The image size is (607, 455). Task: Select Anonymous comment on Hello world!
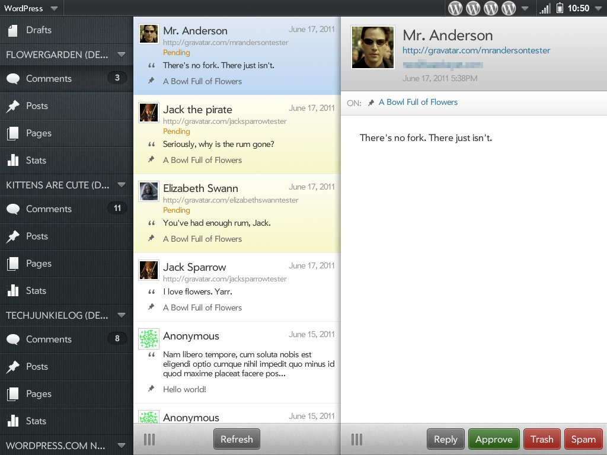(237, 363)
